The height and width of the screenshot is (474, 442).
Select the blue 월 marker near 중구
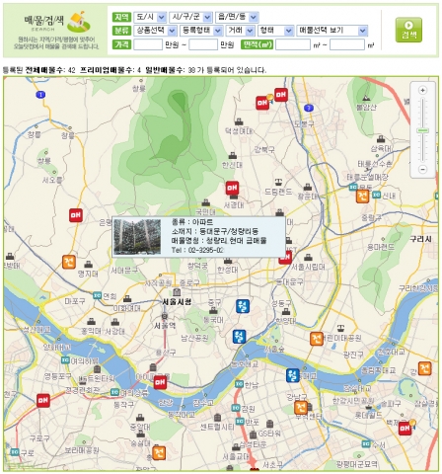pos(243,306)
